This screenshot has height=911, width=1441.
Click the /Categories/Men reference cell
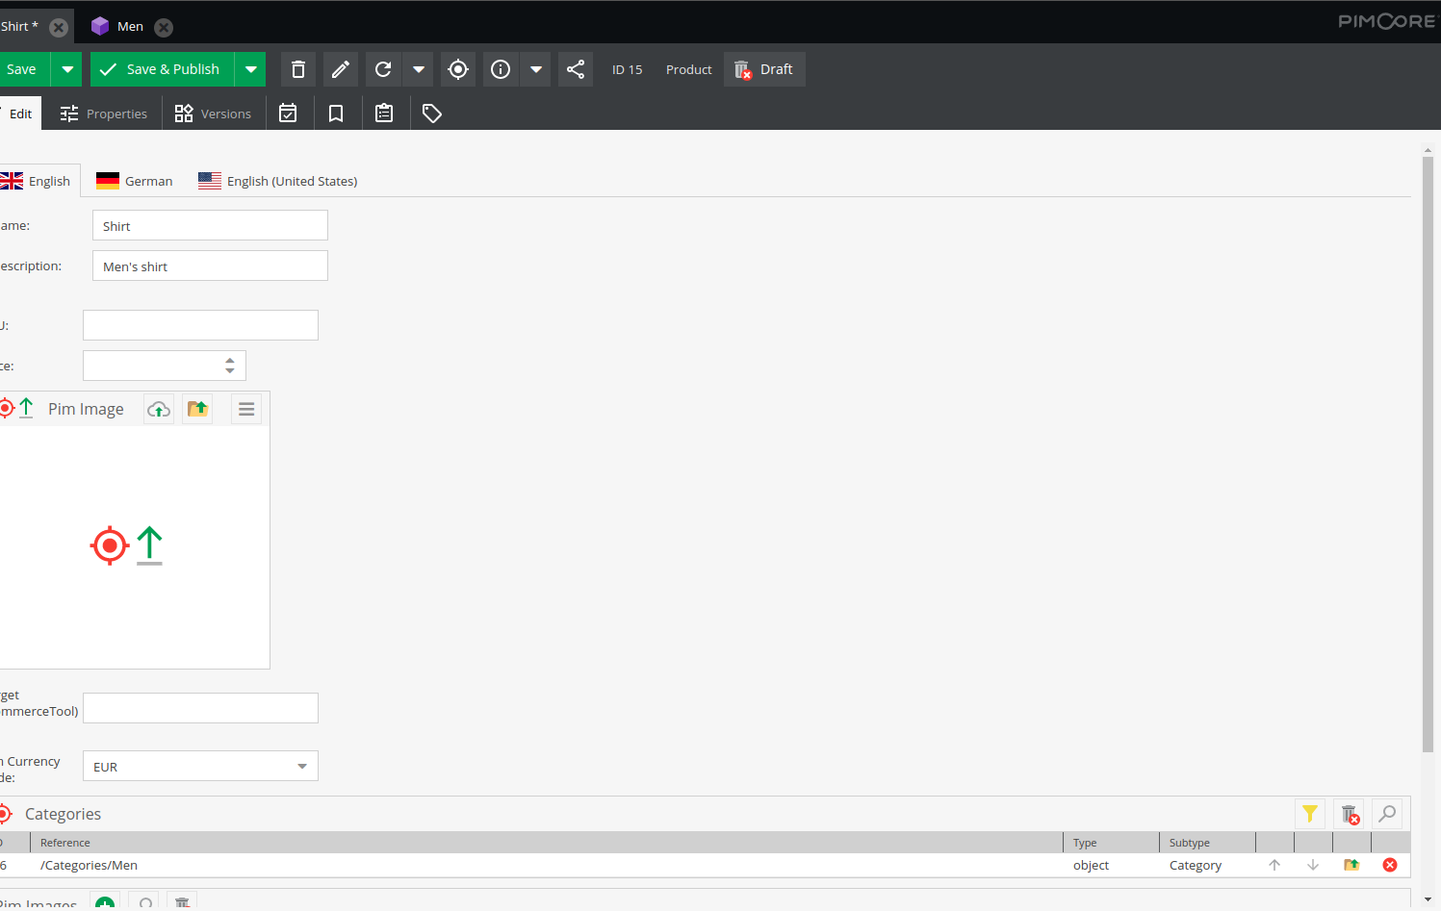pos(546,865)
